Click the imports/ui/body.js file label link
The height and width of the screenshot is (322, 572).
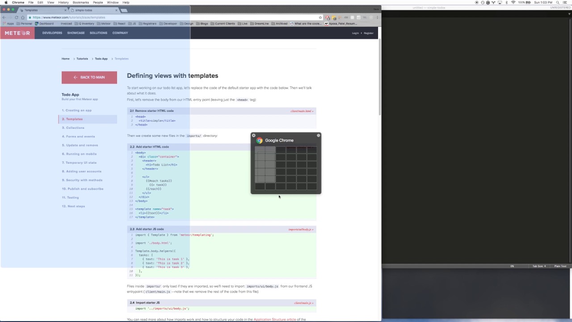point(301,229)
